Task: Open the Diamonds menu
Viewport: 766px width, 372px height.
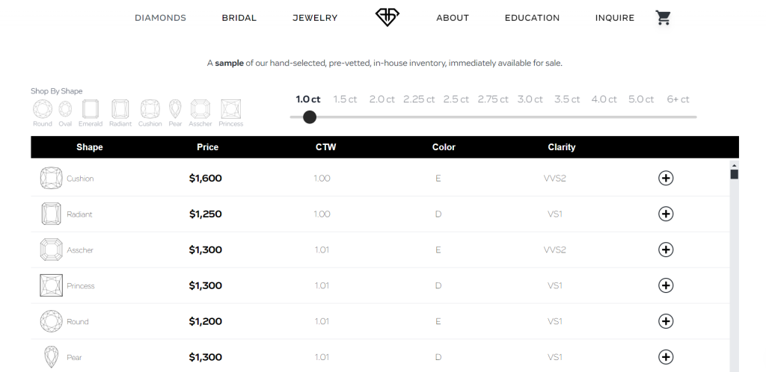Action: (x=160, y=18)
